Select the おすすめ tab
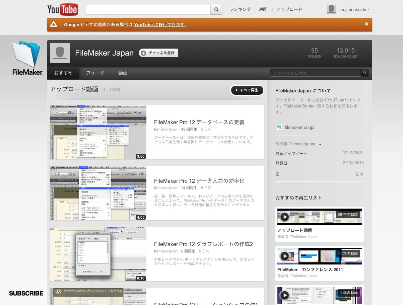The height and width of the screenshot is (305, 403). [x=63, y=73]
